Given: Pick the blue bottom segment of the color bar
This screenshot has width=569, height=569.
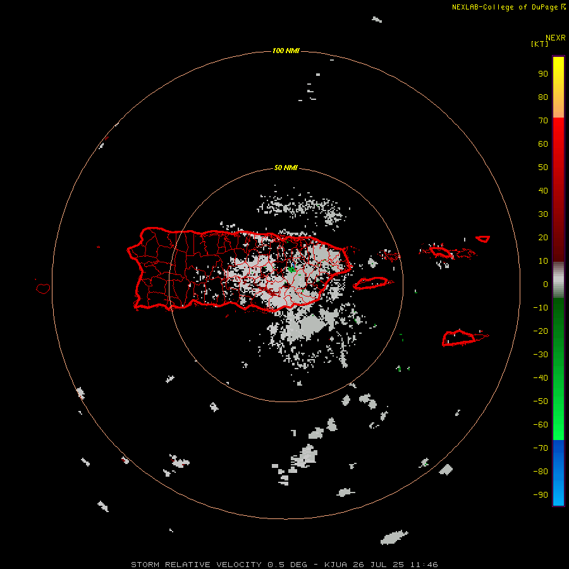Looking at the screenshot, I should pyautogui.click(x=558, y=473).
